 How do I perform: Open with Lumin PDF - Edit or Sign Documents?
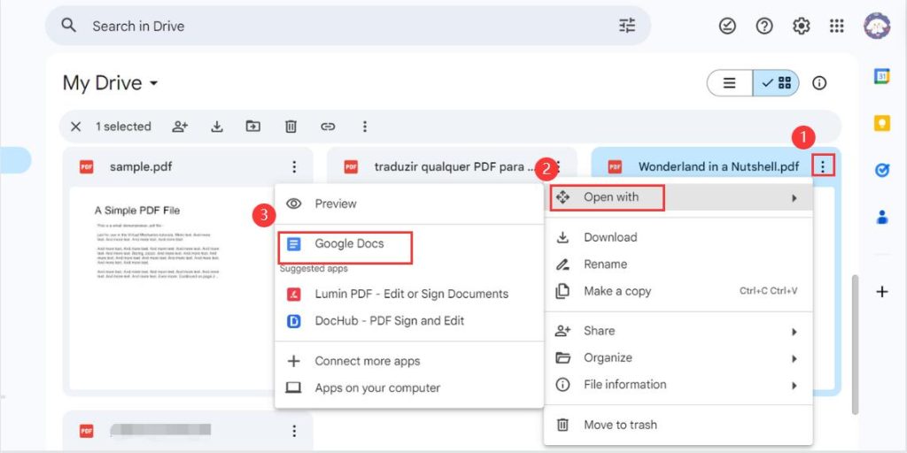point(409,294)
